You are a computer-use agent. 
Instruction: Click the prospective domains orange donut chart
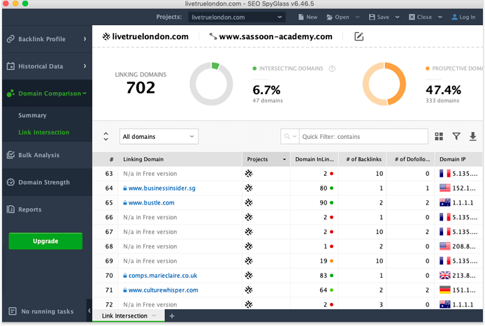tap(384, 84)
